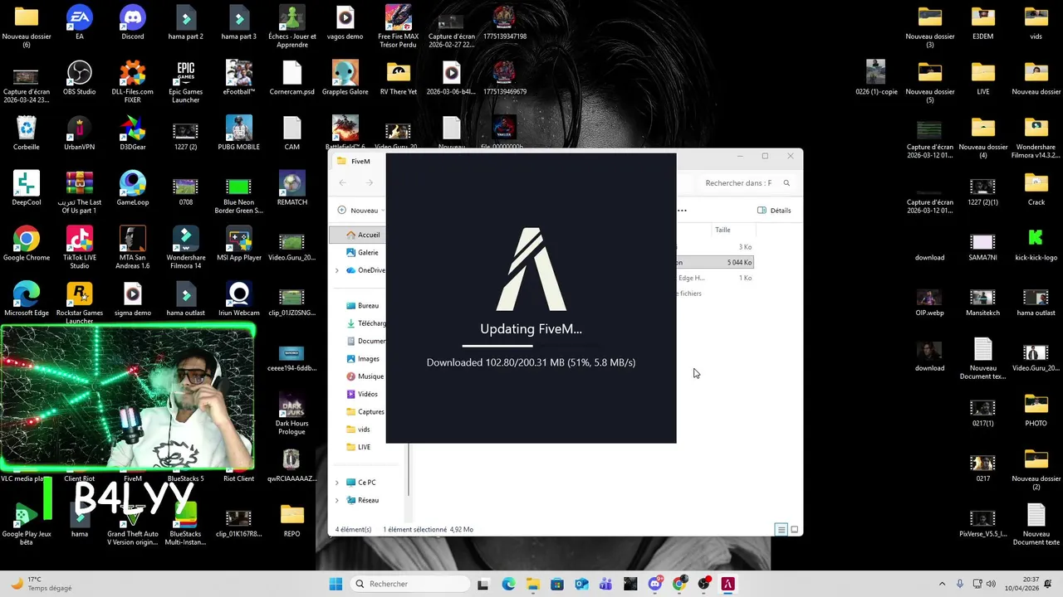This screenshot has width=1063, height=597.
Task: Launch UrbanVPN desktop shortcut
Action: pyautogui.click(x=80, y=133)
